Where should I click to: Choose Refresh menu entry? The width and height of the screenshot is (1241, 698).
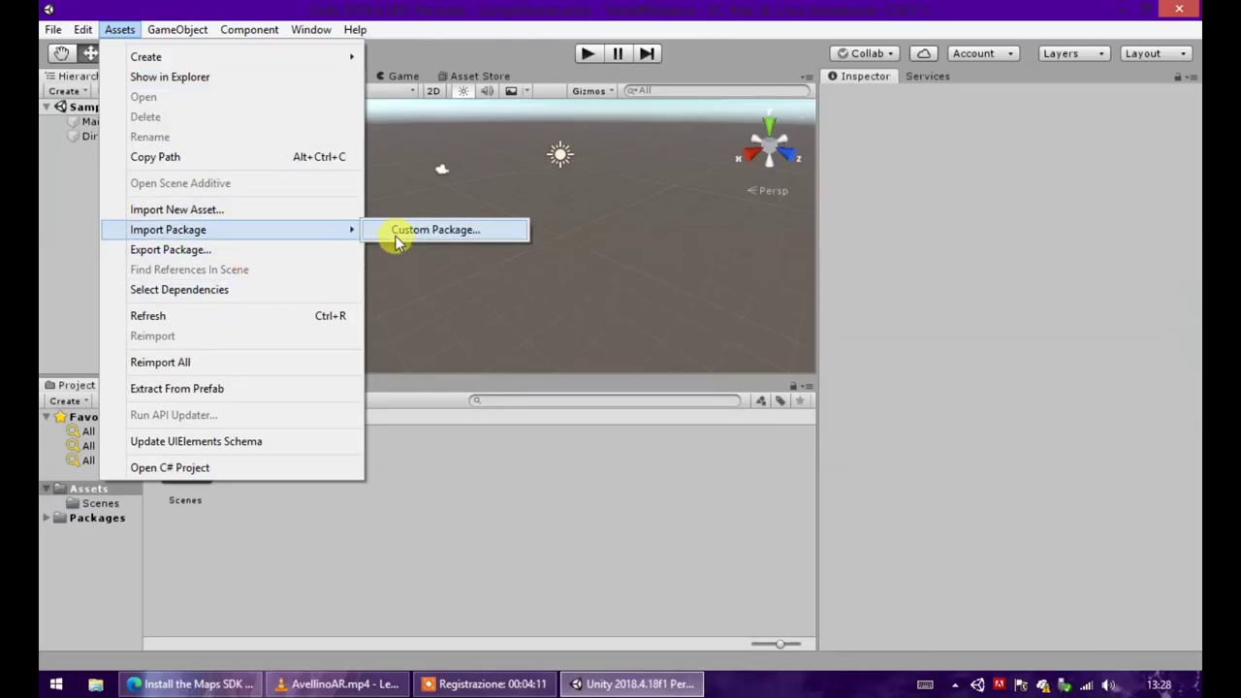click(233, 315)
